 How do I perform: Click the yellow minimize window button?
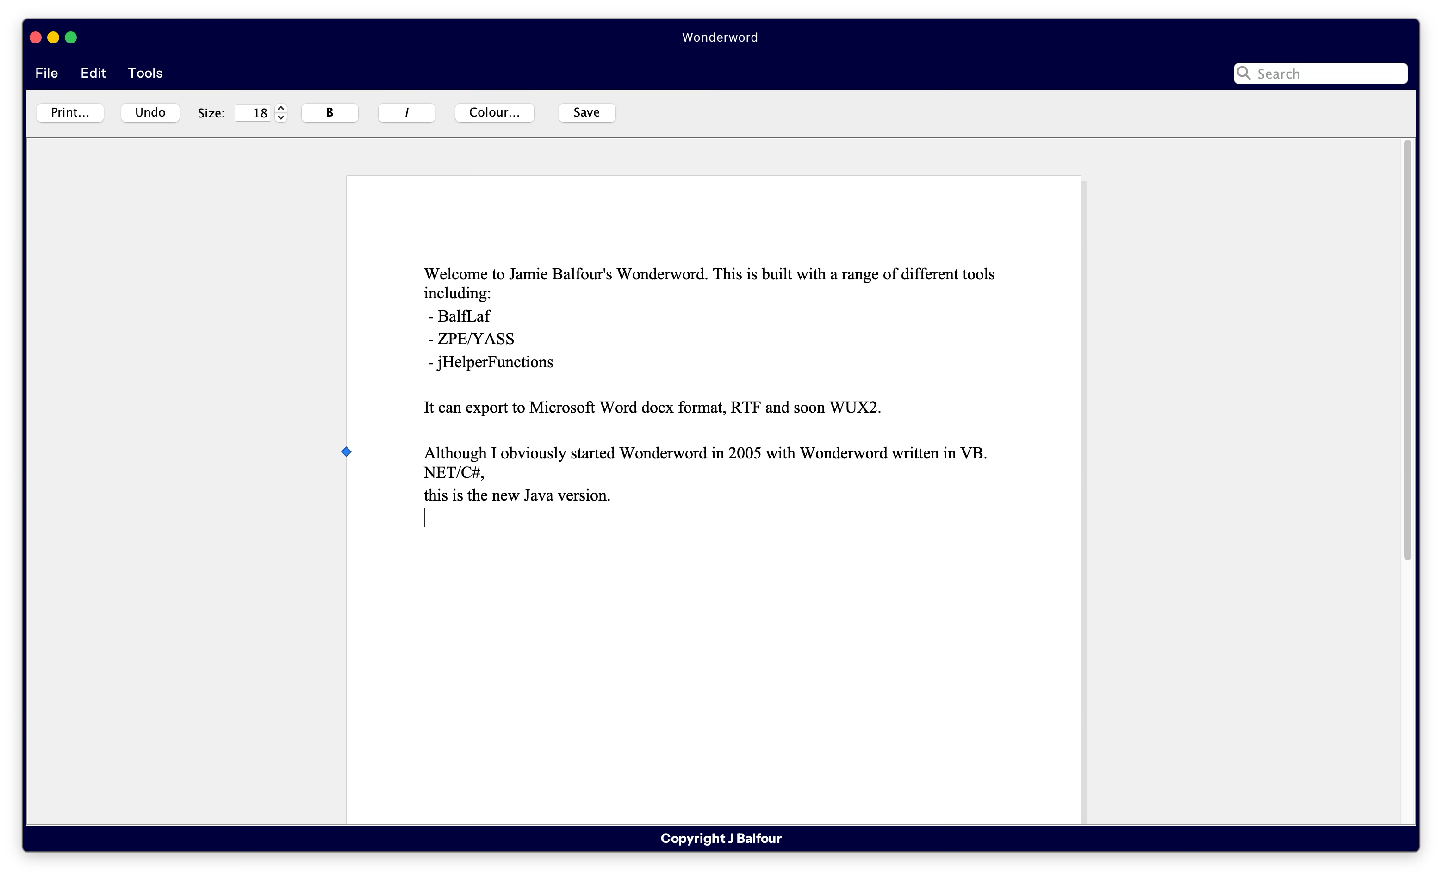pyautogui.click(x=53, y=37)
